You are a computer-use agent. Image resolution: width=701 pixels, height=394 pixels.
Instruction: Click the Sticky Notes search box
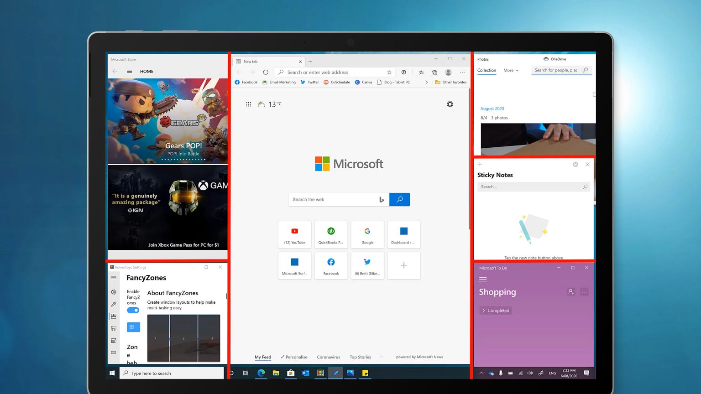[534, 187]
